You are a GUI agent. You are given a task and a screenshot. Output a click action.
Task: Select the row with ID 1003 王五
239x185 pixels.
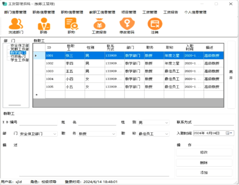click(x=128, y=71)
